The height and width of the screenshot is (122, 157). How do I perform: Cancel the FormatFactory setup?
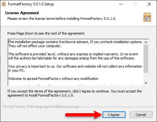141,115
